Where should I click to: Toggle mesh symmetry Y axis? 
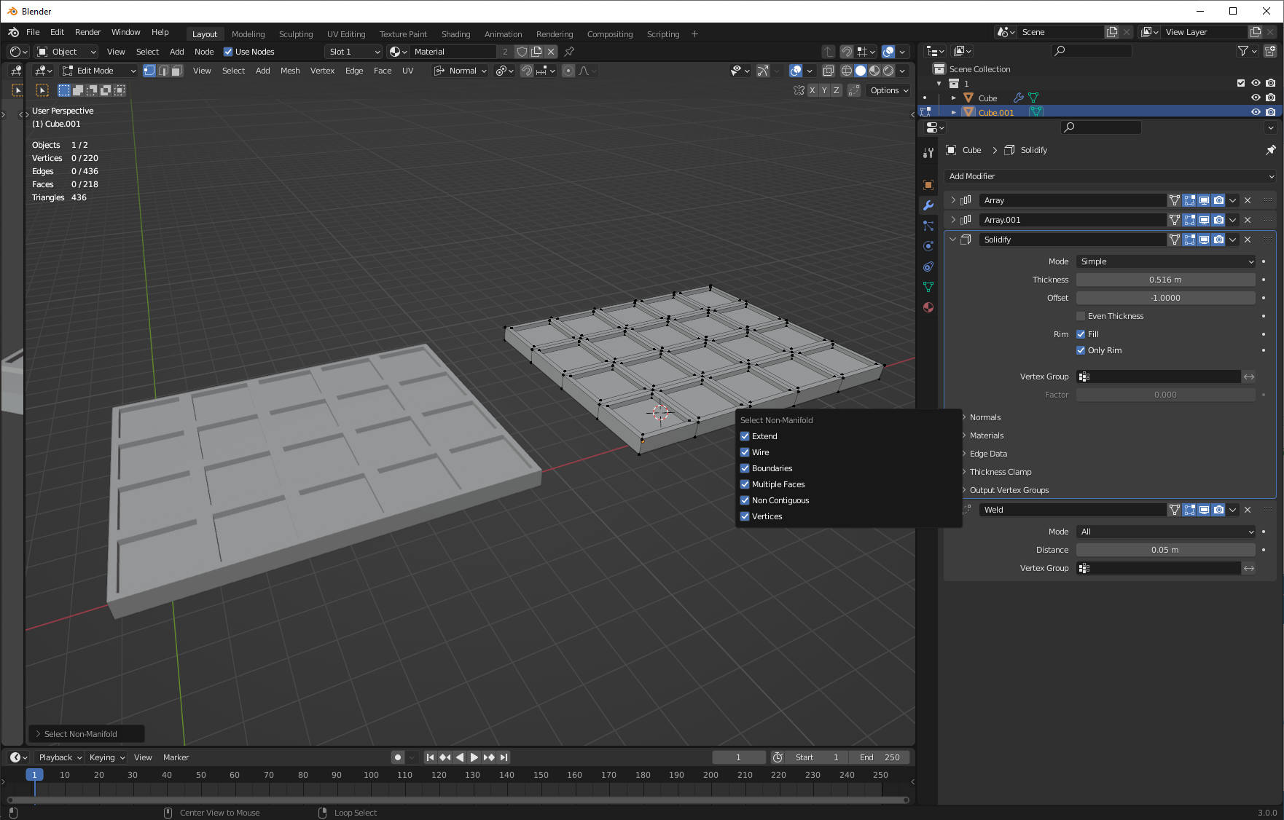[824, 90]
